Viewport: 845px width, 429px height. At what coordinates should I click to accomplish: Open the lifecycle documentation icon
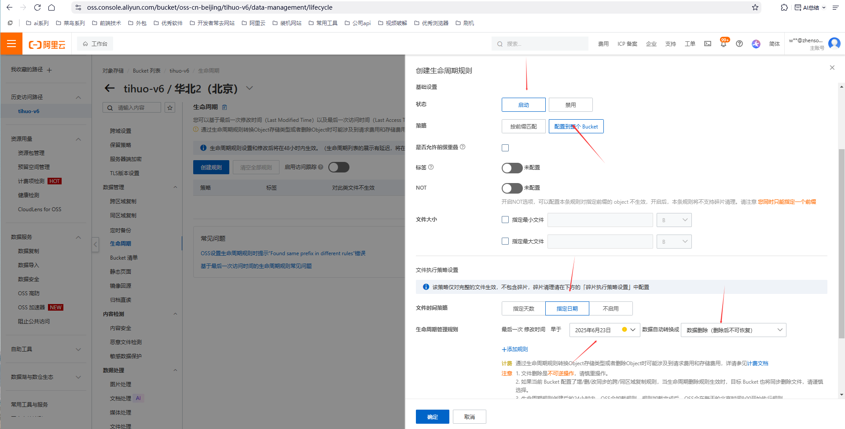pyautogui.click(x=225, y=107)
